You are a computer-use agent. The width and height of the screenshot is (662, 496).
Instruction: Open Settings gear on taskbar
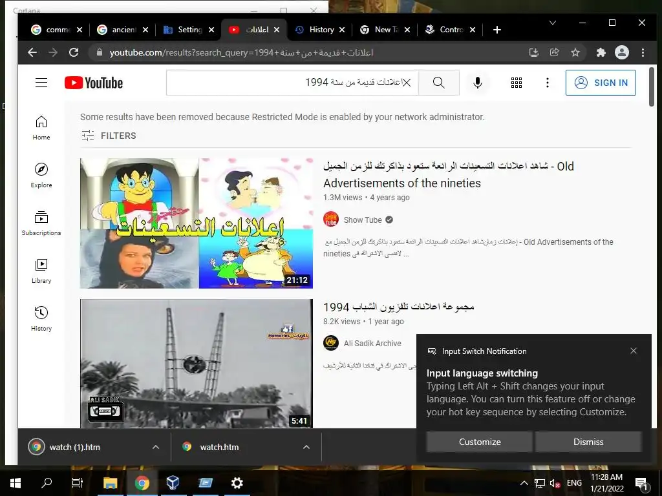[x=237, y=483]
